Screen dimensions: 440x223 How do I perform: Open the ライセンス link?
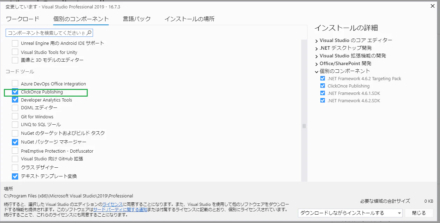[x=112, y=204]
